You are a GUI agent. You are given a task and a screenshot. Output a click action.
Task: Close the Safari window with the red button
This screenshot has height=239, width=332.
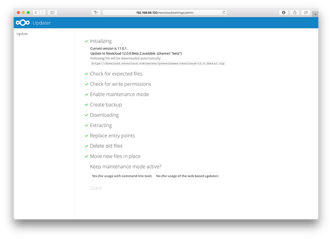(18, 13)
